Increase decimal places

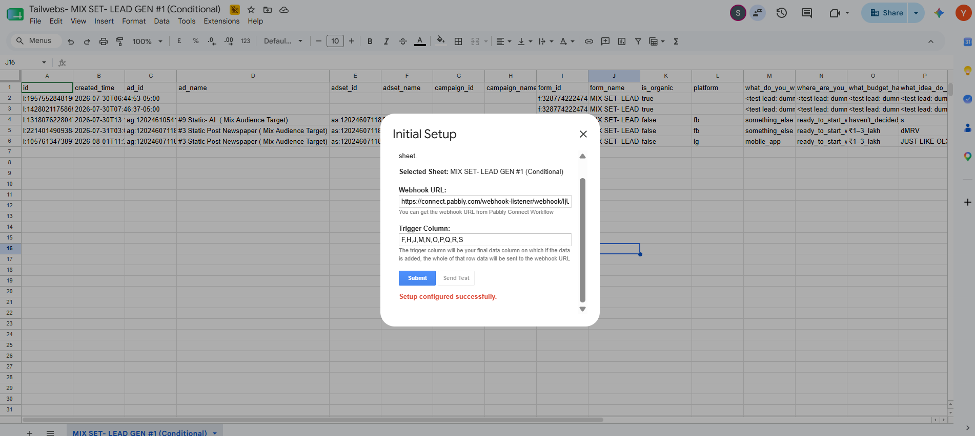229,41
